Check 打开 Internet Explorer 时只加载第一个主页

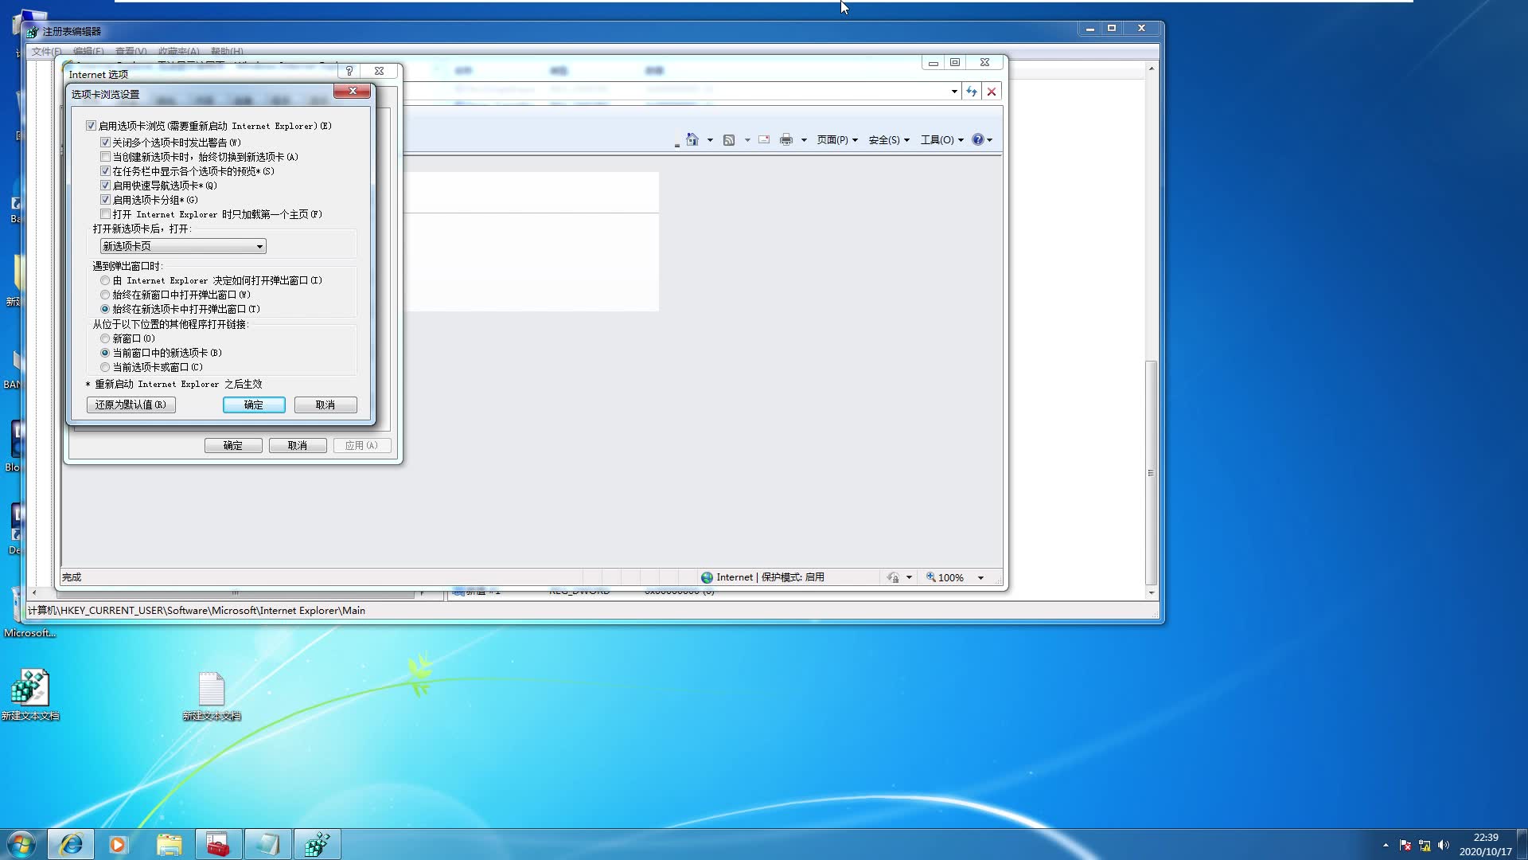105,214
